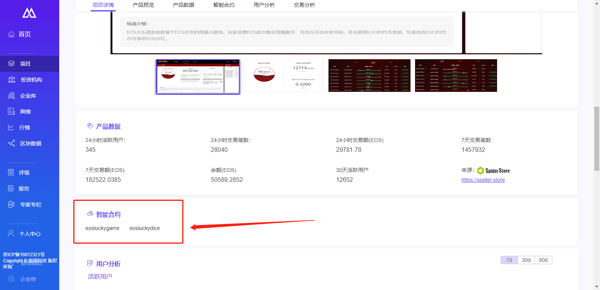Open the 首页 home icon
600x290 pixels.
tap(11, 34)
